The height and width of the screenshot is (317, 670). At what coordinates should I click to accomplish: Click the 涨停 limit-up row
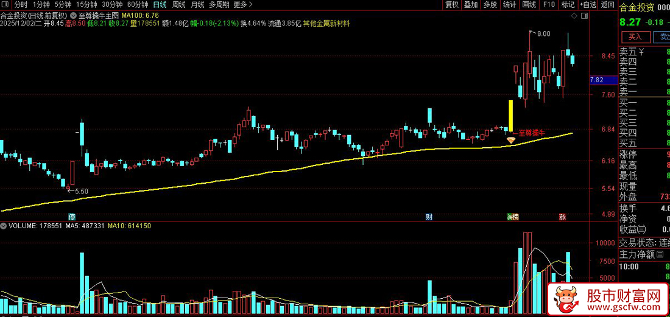coord(645,155)
